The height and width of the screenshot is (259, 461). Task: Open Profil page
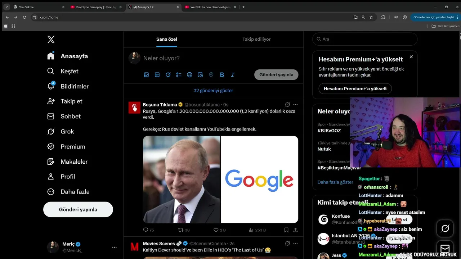[x=61, y=177]
